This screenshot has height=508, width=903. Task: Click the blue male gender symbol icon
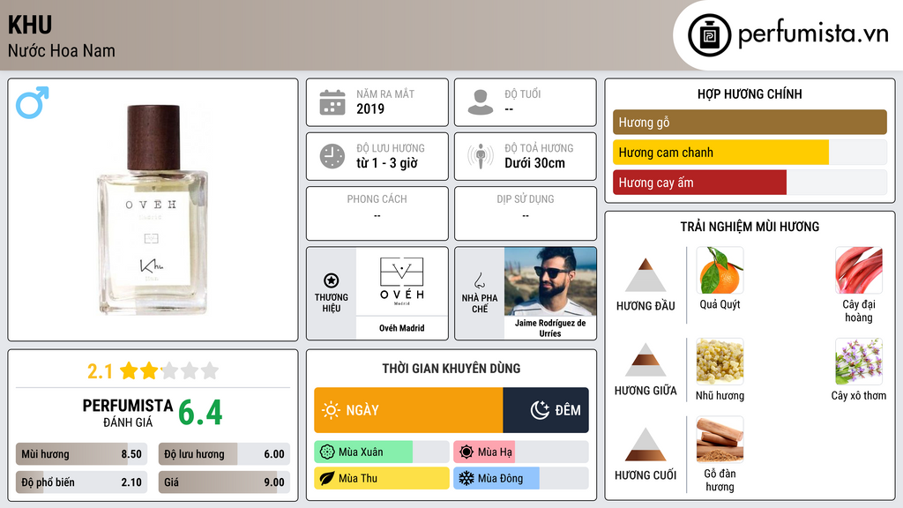(x=33, y=102)
